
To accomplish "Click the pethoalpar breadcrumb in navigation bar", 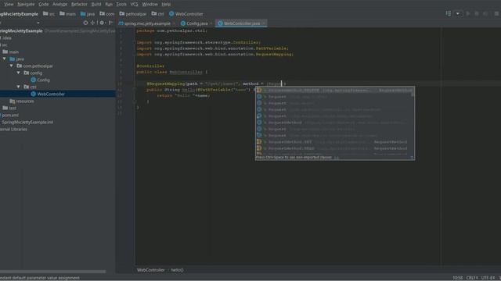I will coord(133,14).
